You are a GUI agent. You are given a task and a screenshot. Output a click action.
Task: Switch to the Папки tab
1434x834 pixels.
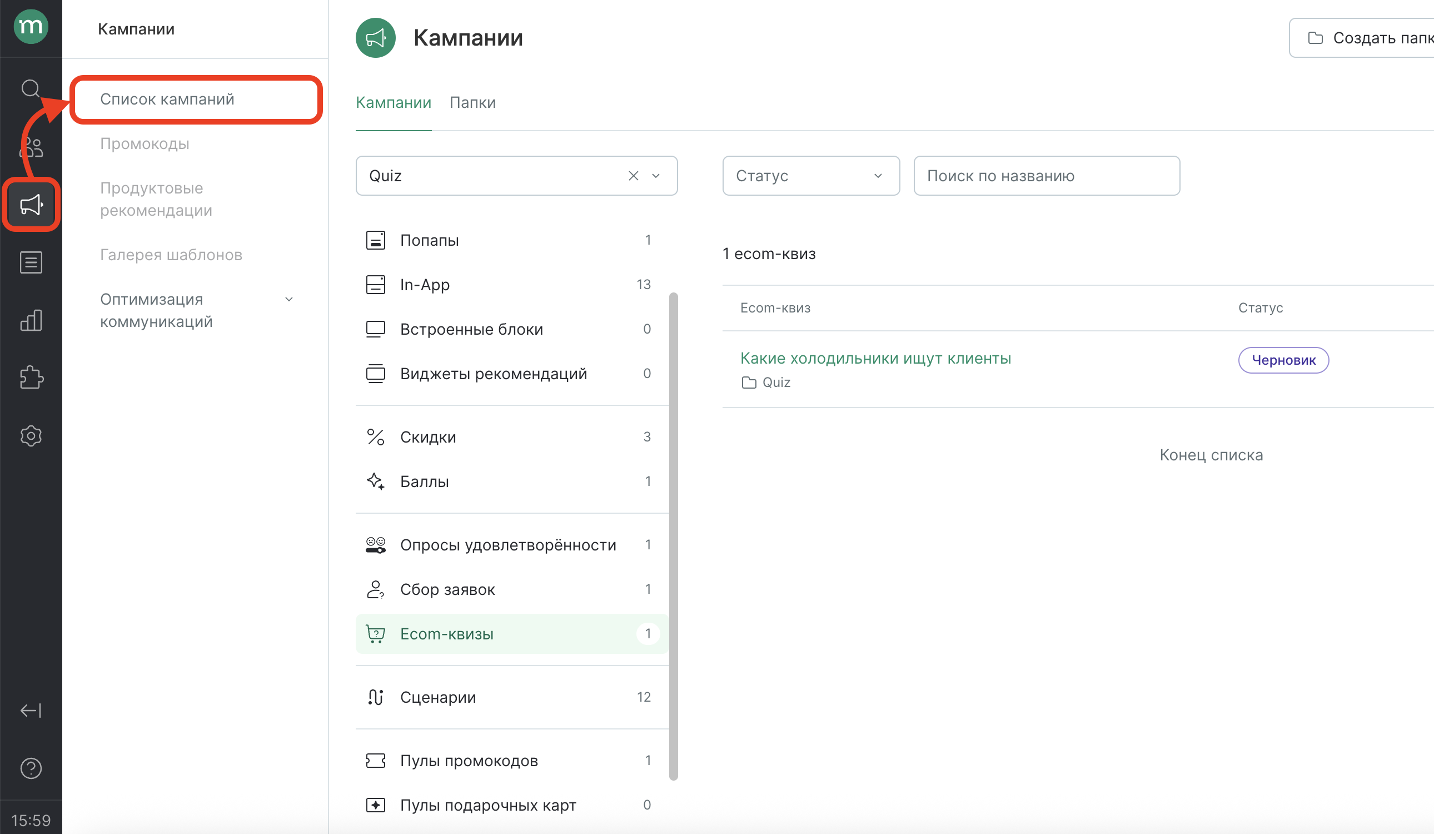click(472, 102)
